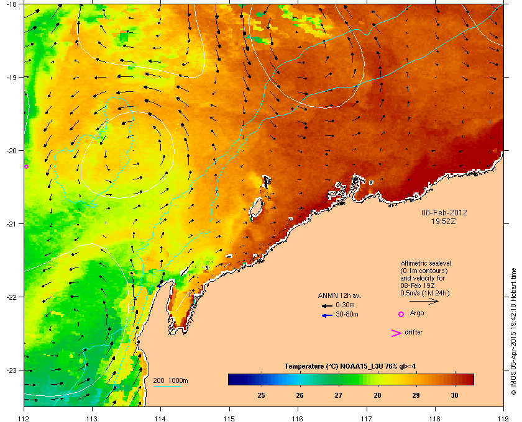Click the cyan 200 1000m depth line sample

coord(167,386)
